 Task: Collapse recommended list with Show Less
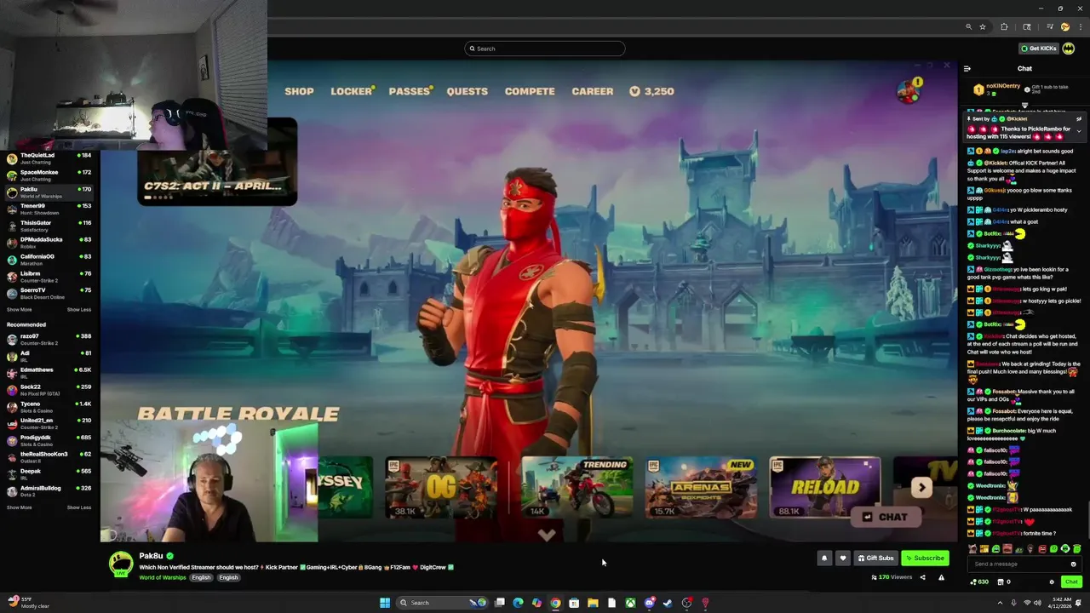(x=79, y=507)
